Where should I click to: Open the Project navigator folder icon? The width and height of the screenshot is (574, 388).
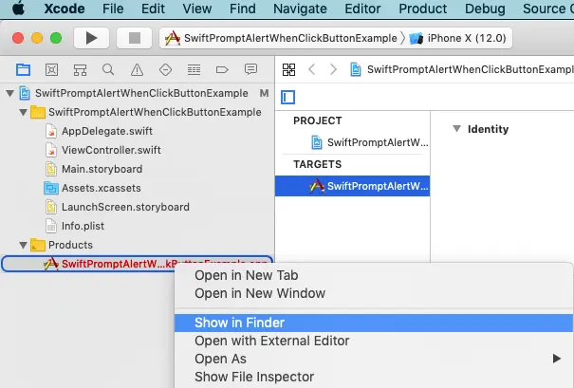pyautogui.click(x=23, y=69)
